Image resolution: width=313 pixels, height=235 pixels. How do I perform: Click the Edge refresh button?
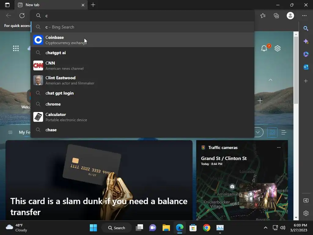[x=22, y=16]
